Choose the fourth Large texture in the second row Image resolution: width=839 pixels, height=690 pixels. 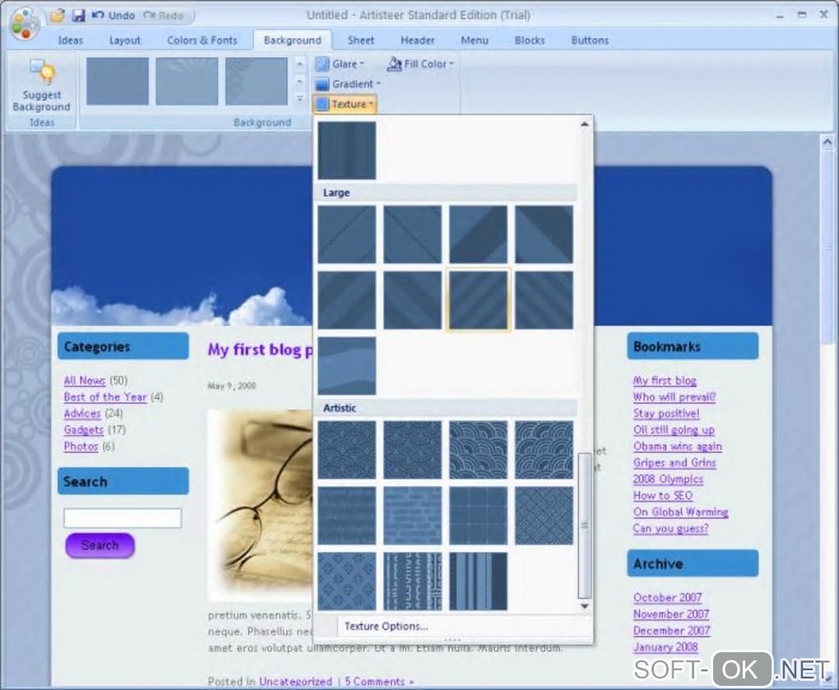[545, 300]
